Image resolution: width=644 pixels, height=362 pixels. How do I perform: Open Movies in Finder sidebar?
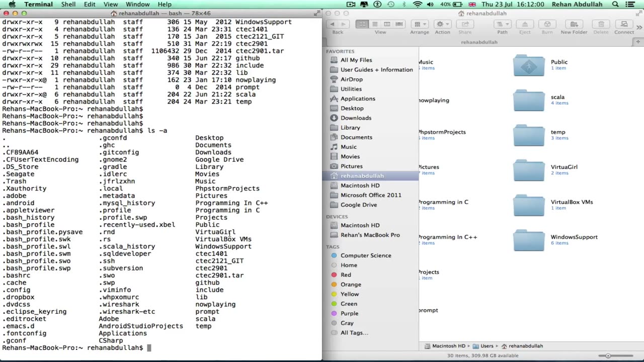click(350, 156)
